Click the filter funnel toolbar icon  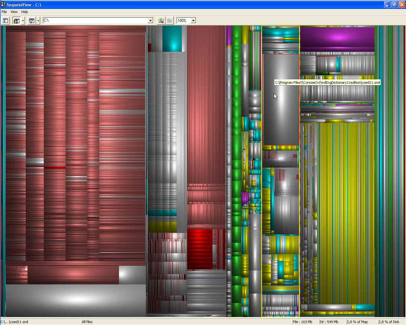(31, 21)
